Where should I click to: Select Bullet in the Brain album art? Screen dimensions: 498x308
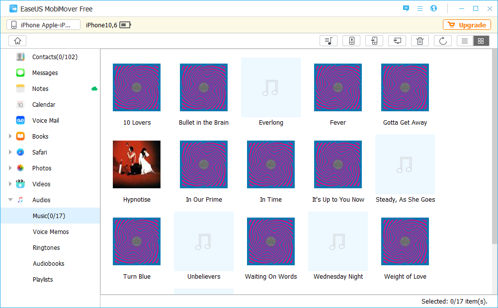(204, 87)
